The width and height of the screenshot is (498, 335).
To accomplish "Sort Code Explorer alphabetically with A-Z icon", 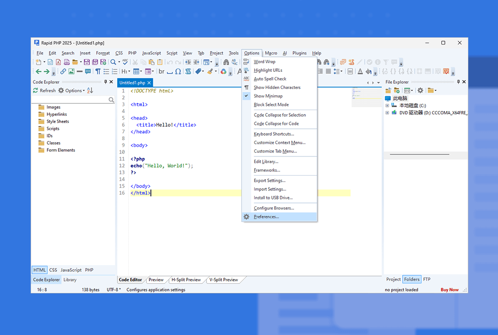I will point(90,90).
